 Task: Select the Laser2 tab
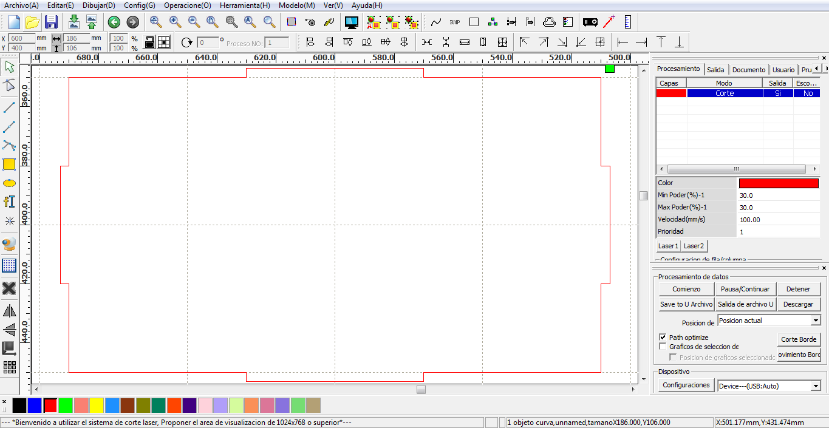(694, 246)
